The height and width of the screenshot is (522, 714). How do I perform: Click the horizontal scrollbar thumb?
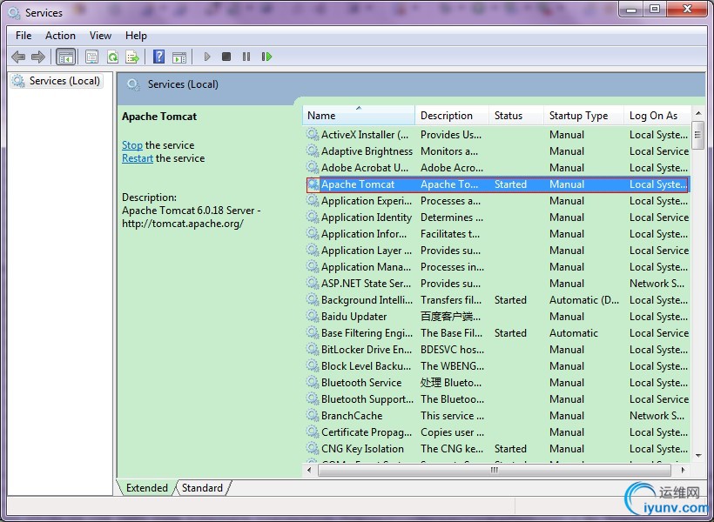[x=494, y=470]
